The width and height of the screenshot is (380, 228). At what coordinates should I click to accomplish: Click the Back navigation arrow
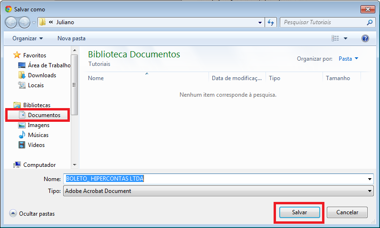[11, 23]
